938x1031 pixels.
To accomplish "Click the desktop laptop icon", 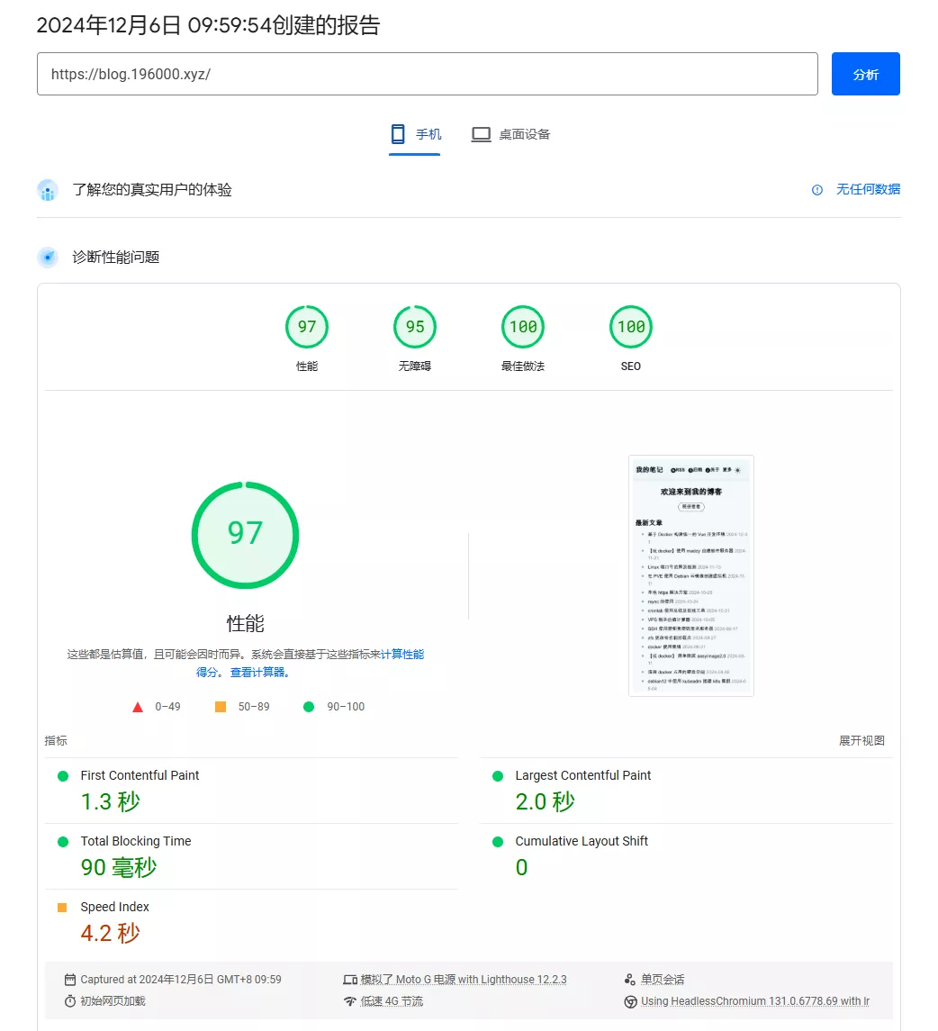I will 482,134.
